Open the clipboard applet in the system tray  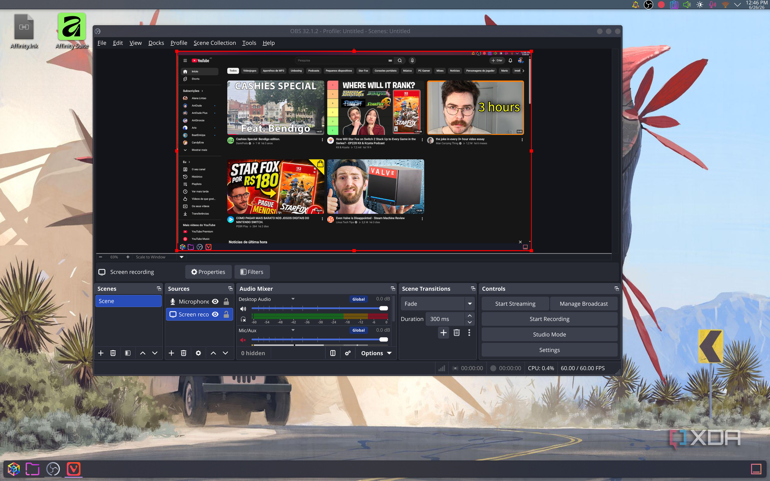[674, 5]
